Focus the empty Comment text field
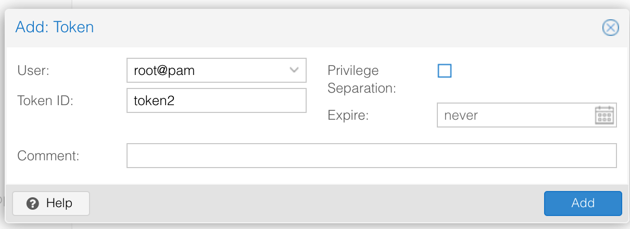 pyautogui.click(x=371, y=156)
